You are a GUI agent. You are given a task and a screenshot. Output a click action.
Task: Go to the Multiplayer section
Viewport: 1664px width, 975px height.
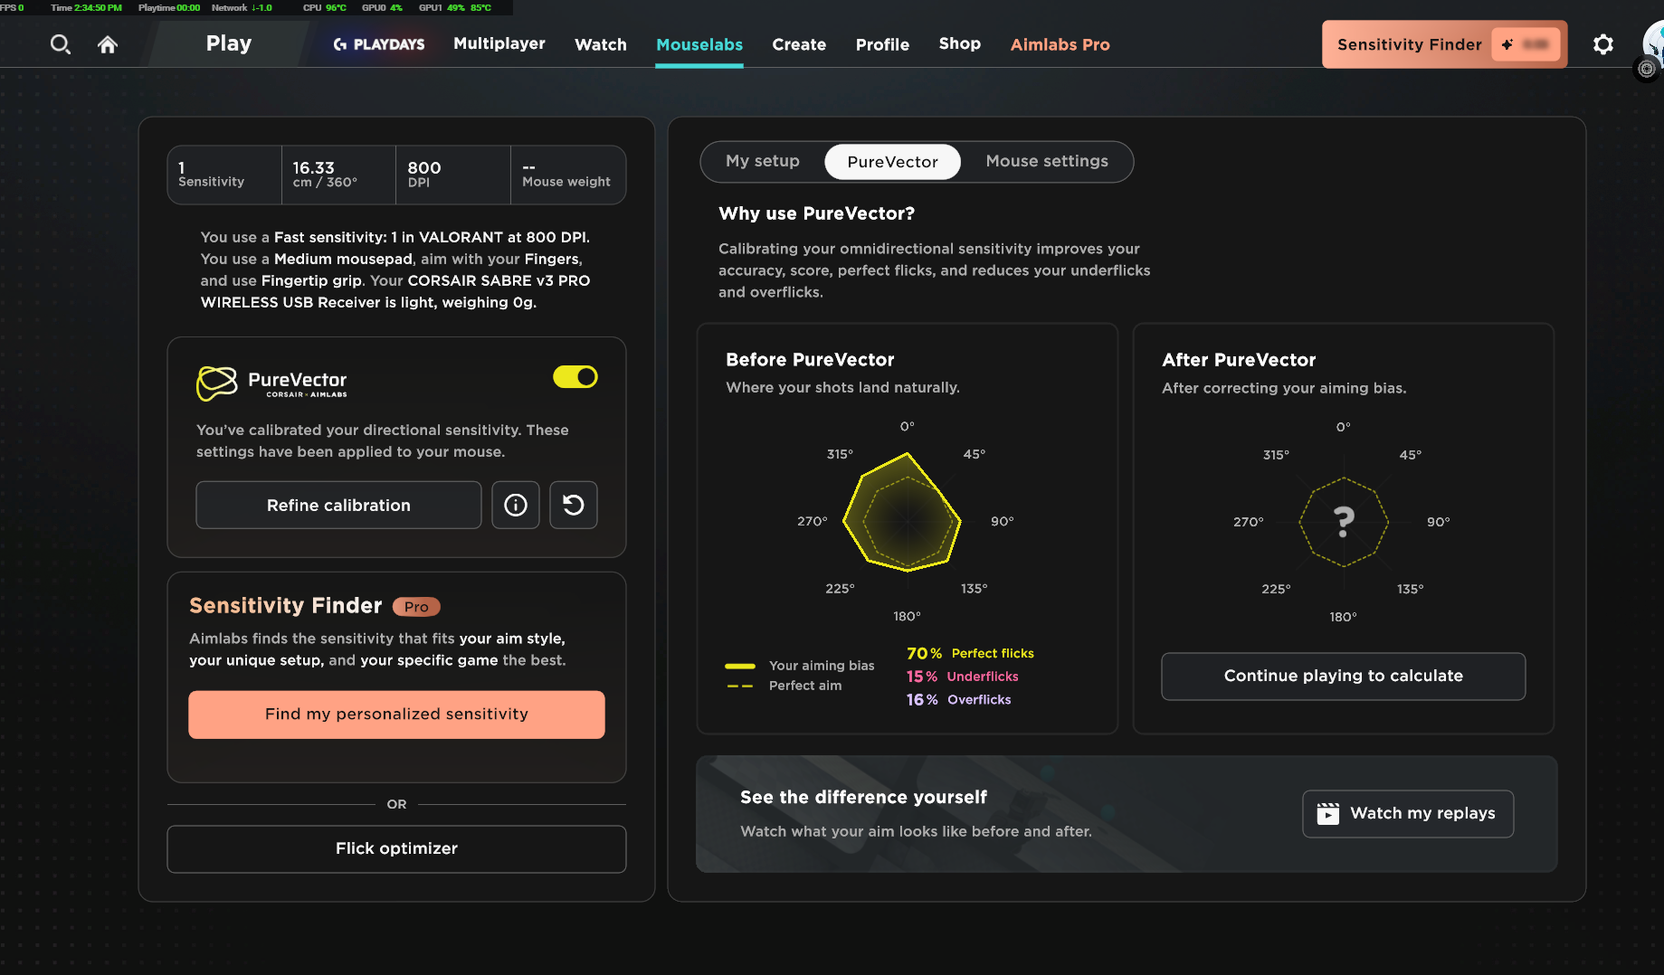[499, 43]
